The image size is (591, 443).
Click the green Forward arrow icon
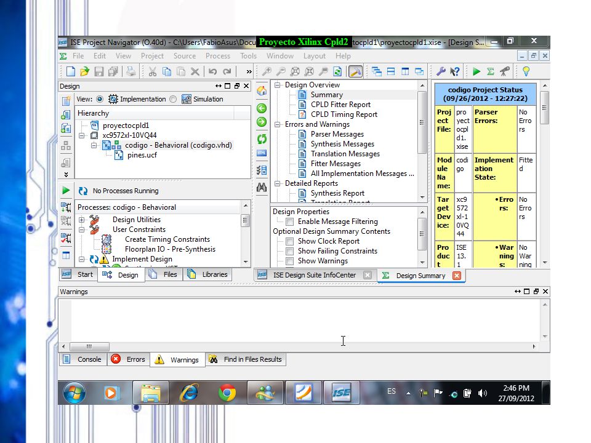pyautogui.click(x=262, y=122)
